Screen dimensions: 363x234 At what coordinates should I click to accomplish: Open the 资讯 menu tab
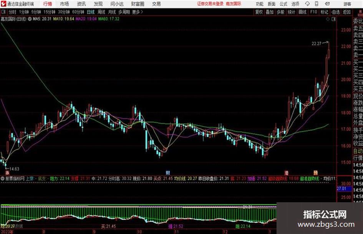(81, 4)
